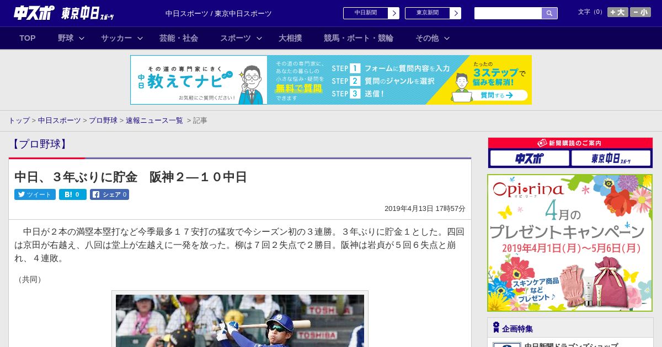
Task: Click the 教えてナビ banner advertisement
Action: tap(331, 80)
